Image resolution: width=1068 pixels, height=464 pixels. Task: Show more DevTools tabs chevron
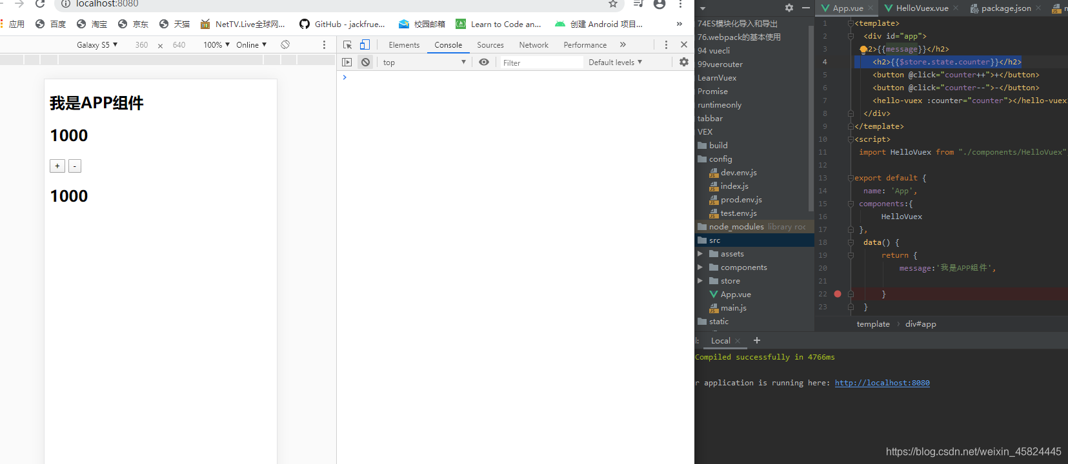coord(623,44)
